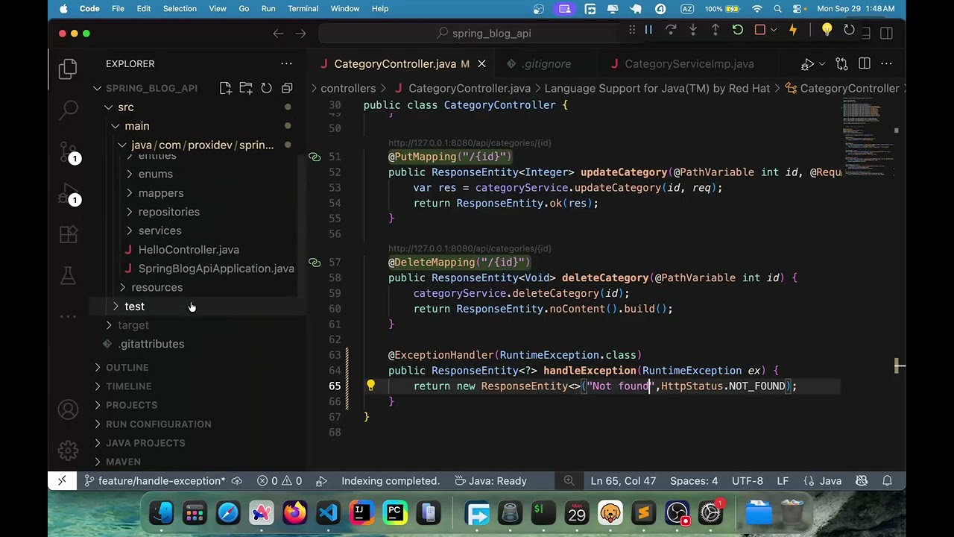The image size is (954, 537).
Task: Click the debug Step Out button
Action: point(715,30)
